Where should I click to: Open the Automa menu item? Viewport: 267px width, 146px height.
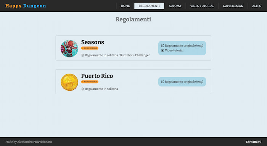click(x=175, y=6)
